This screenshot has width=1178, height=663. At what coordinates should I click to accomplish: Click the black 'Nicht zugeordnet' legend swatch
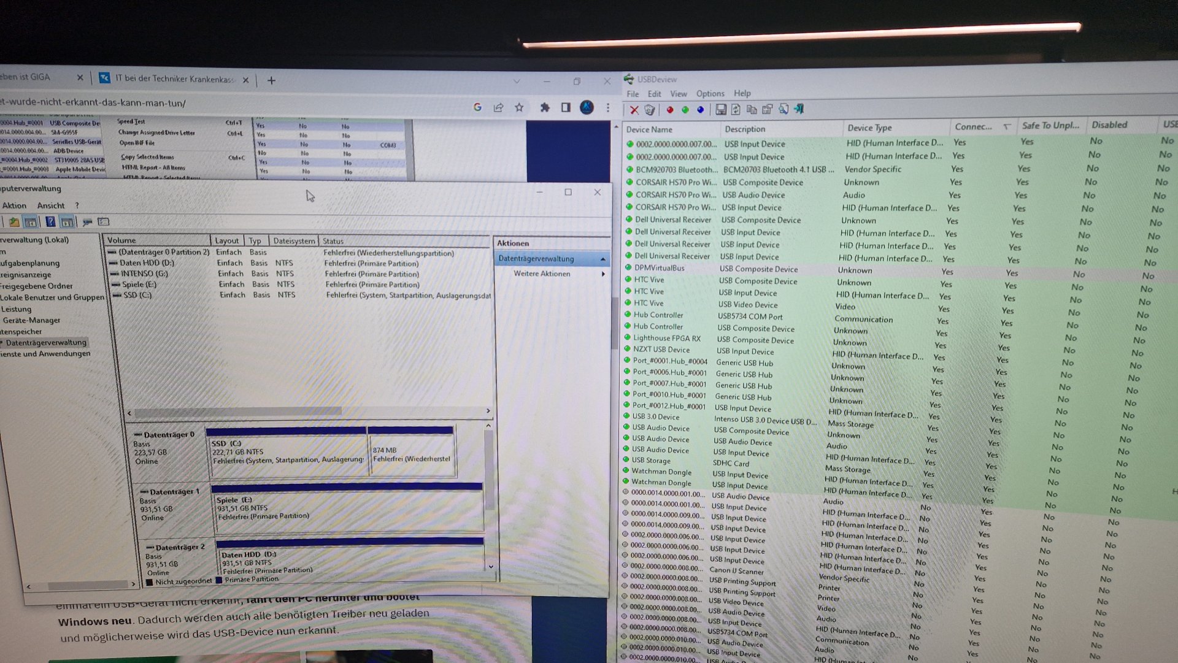150,581
